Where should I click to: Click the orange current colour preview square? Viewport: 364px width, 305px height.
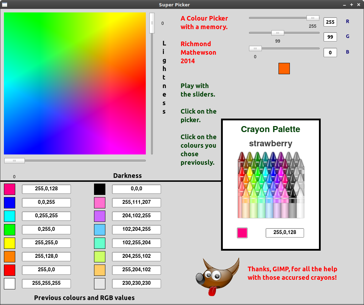tap(284, 69)
